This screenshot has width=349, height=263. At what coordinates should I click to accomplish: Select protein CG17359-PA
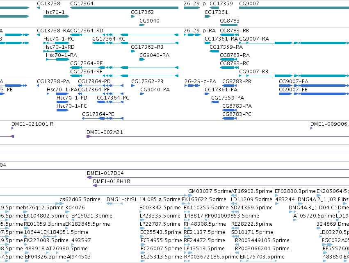pyautogui.click(x=215, y=102)
